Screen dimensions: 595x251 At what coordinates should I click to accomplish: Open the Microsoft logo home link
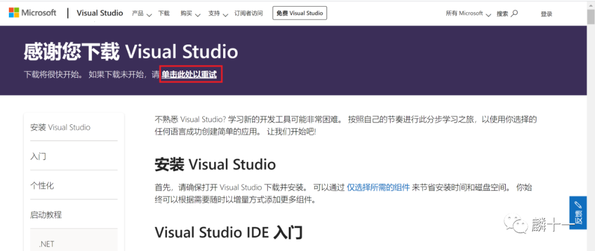click(x=33, y=13)
